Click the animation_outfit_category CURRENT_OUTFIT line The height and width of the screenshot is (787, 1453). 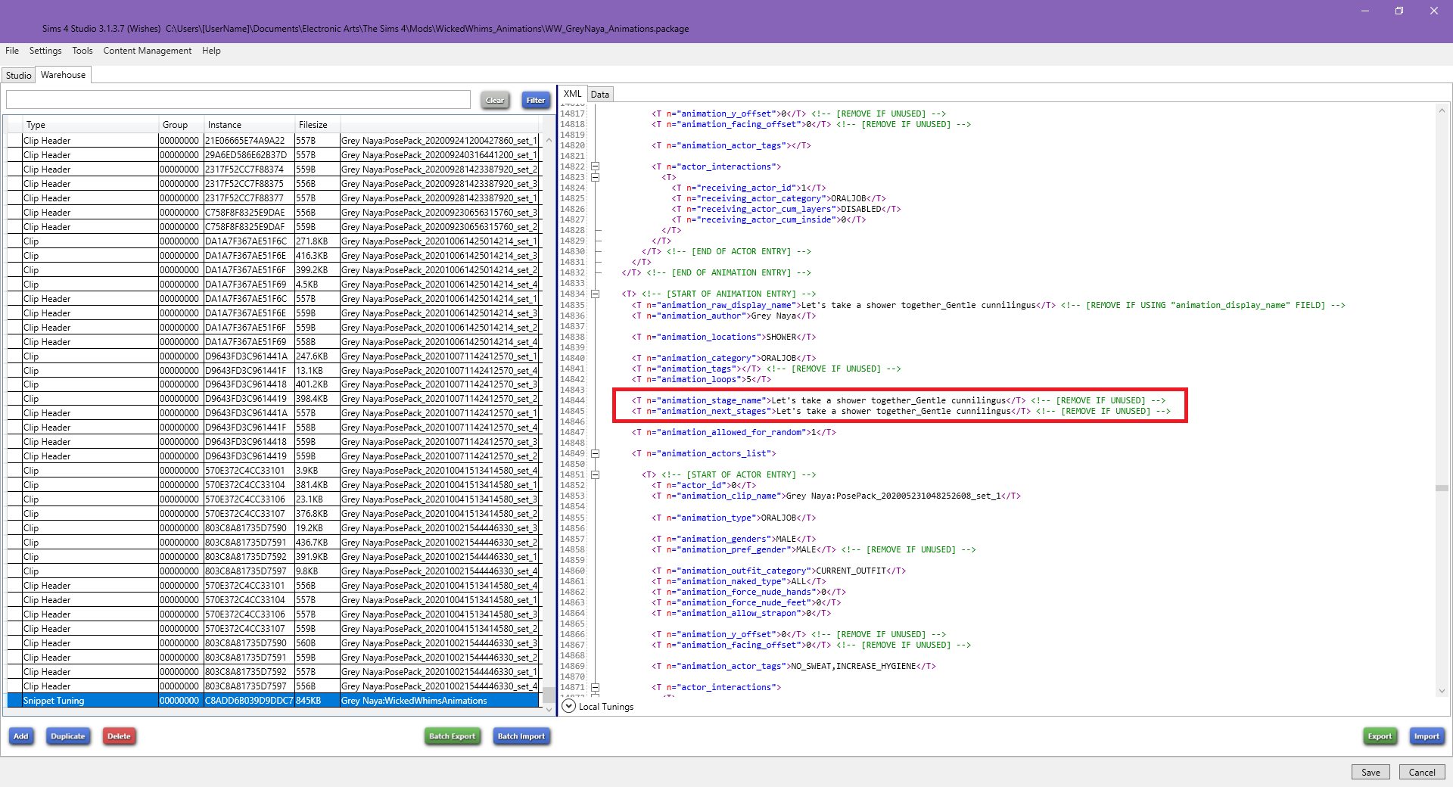point(779,571)
